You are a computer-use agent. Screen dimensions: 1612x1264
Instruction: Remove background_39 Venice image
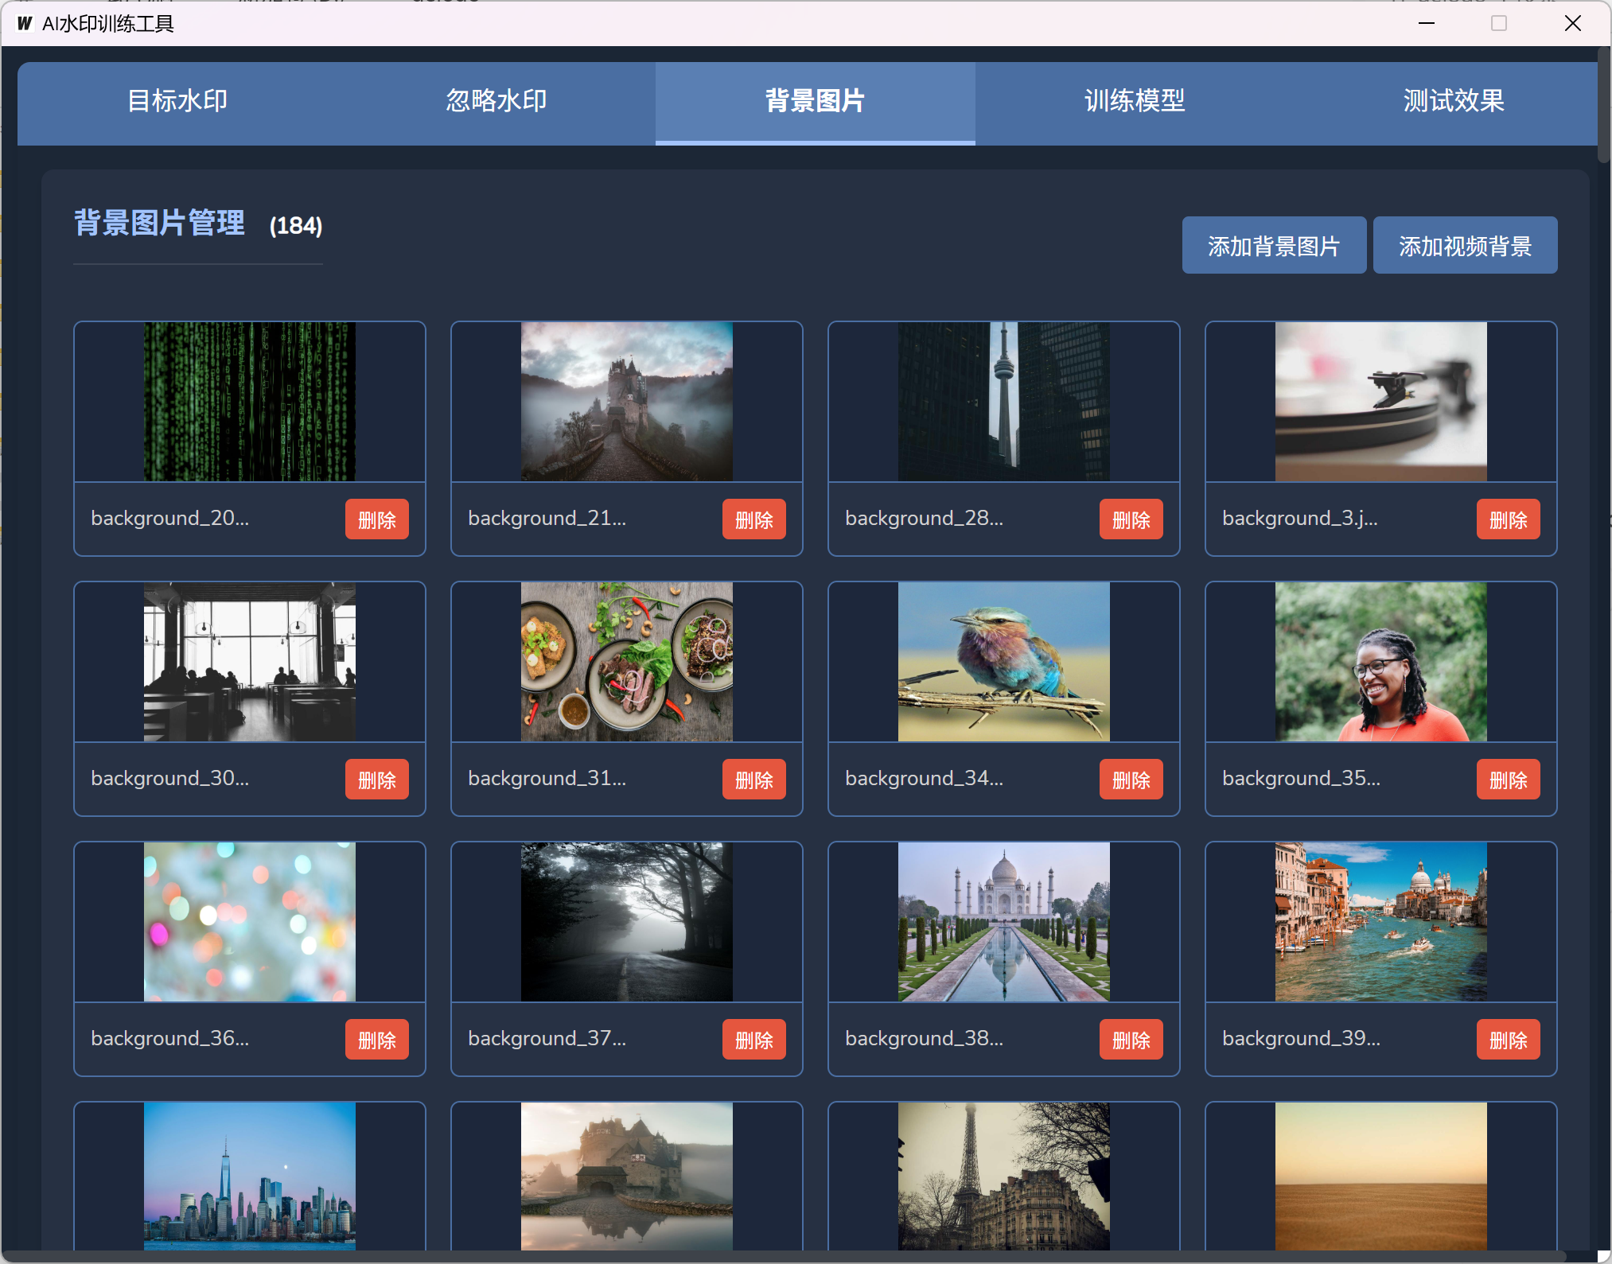1509,1040
